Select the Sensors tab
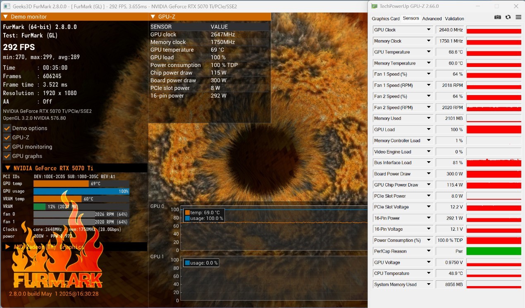The image size is (525, 308). tap(411, 18)
